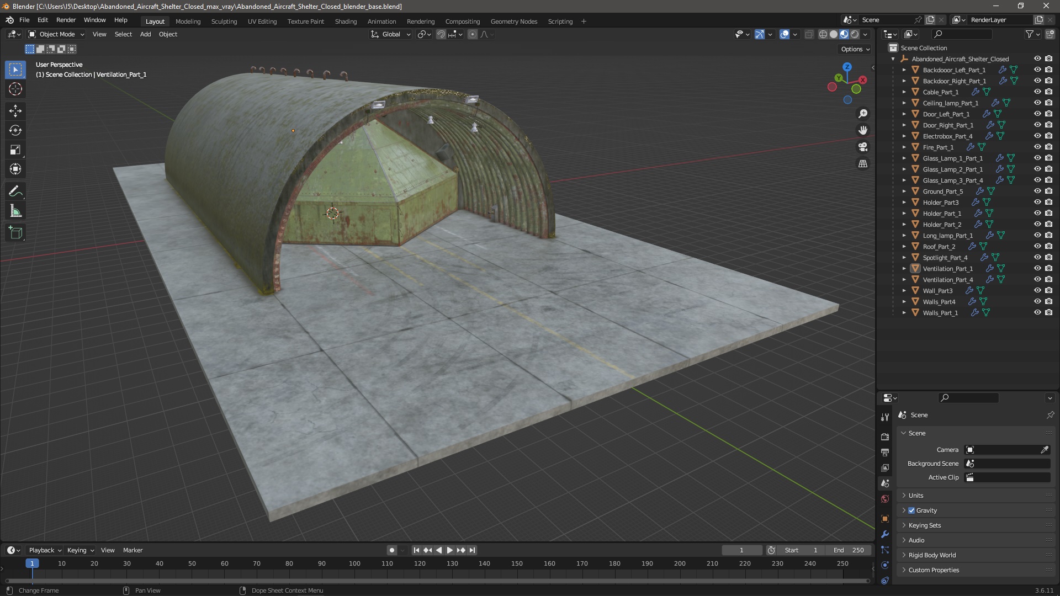Click the camera eyedropper icon
The height and width of the screenshot is (596, 1060).
click(1045, 450)
